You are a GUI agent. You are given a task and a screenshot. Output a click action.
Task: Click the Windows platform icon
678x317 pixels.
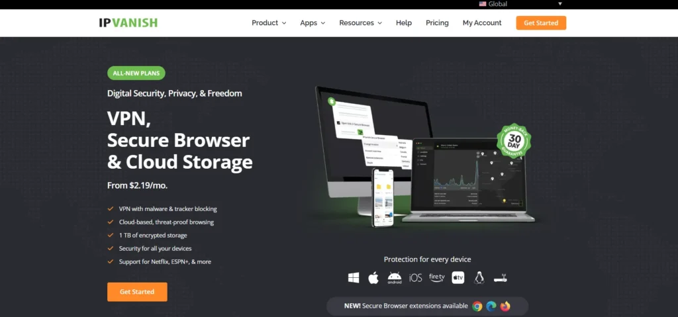click(354, 278)
